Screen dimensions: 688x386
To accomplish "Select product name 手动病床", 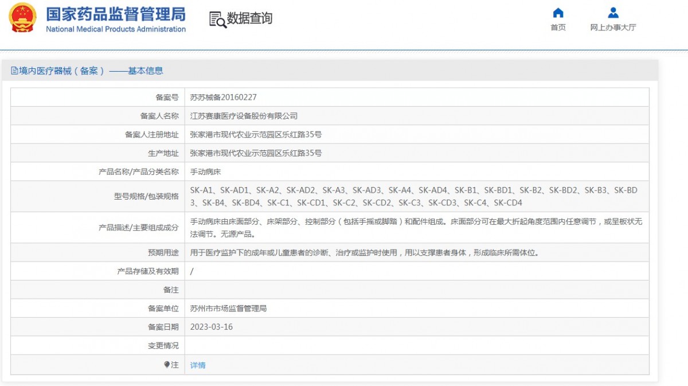I will [x=205, y=171].
